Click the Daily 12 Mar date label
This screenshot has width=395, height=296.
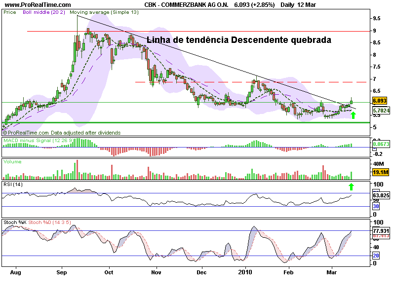[x=298, y=5]
